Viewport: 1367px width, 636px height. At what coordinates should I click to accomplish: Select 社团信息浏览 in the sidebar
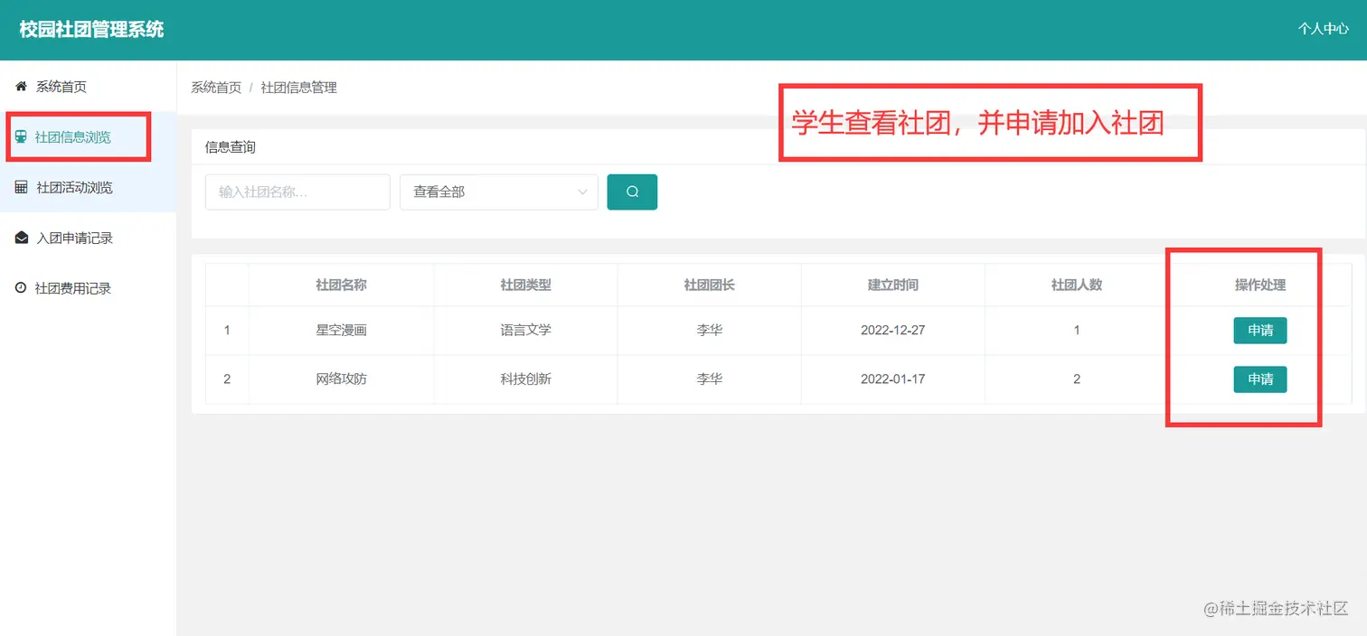tap(88, 137)
